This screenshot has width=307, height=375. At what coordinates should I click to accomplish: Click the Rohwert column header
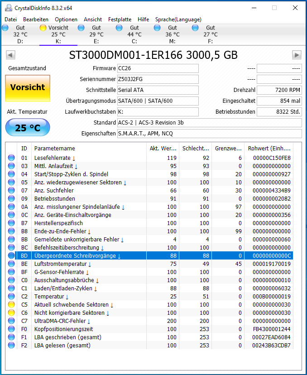coord(269,148)
